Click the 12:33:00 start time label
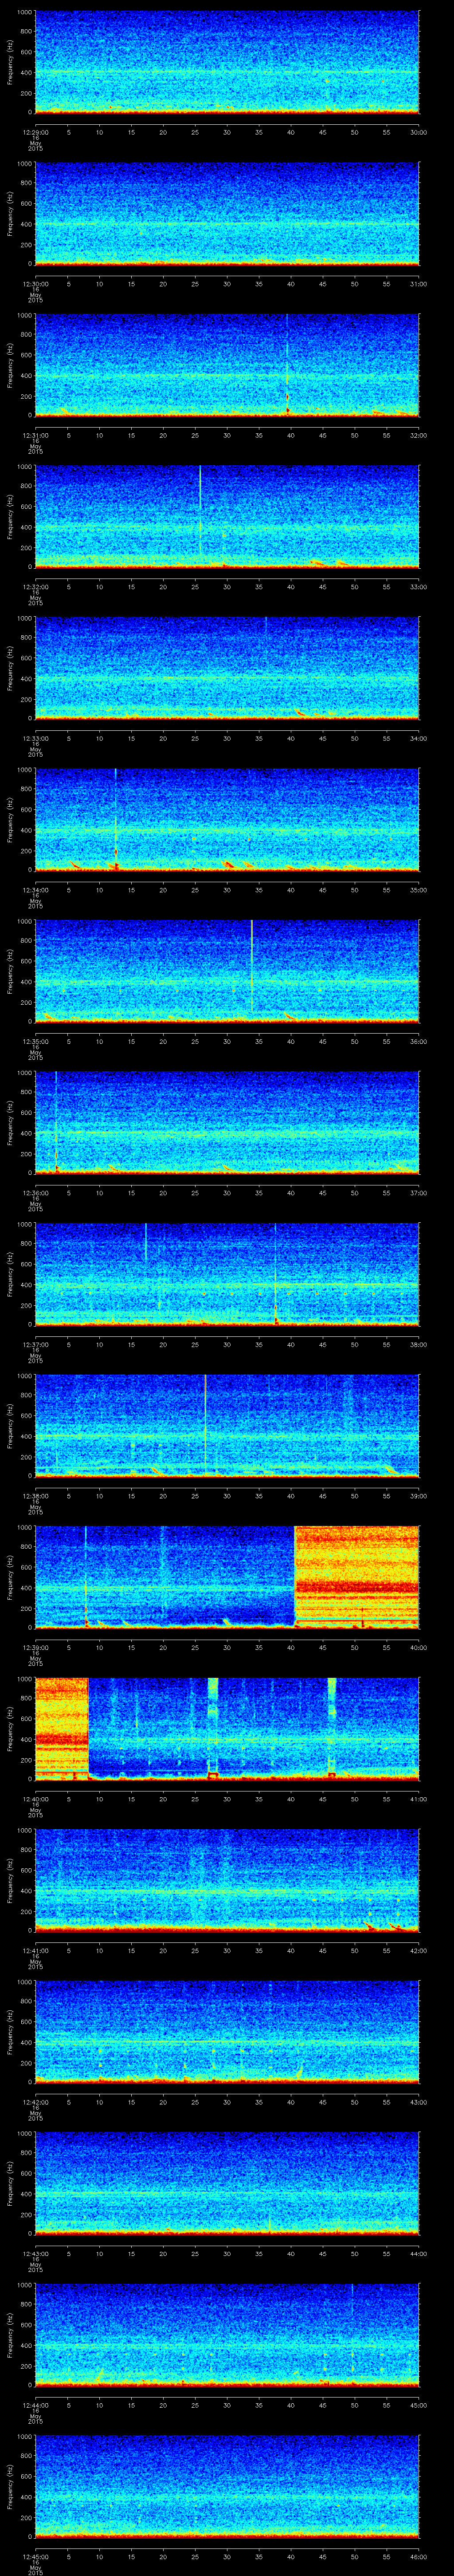Image resolution: width=454 pixels, height=2576 pixels. (35, 738)
